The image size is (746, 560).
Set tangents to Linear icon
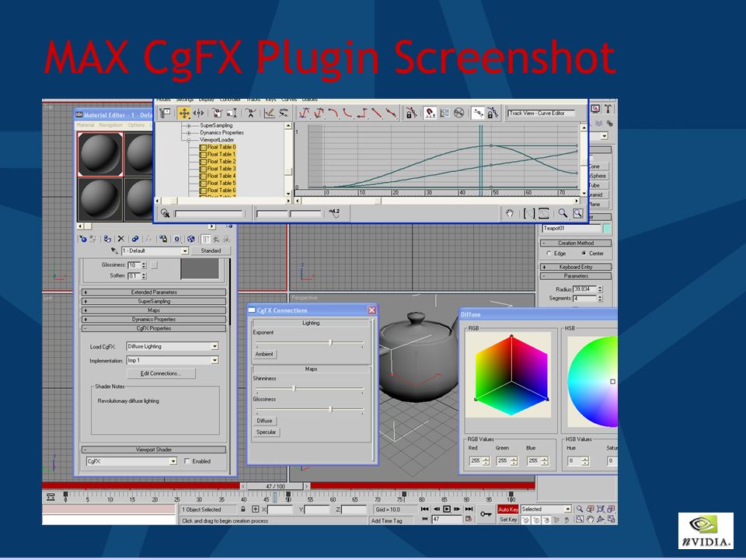click(x=378, y=114)
